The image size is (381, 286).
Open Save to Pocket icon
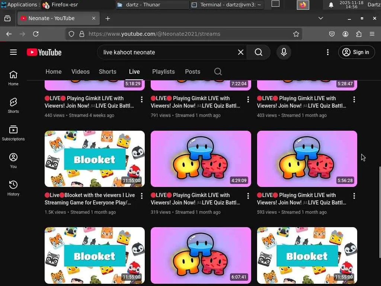pos(332,34)
